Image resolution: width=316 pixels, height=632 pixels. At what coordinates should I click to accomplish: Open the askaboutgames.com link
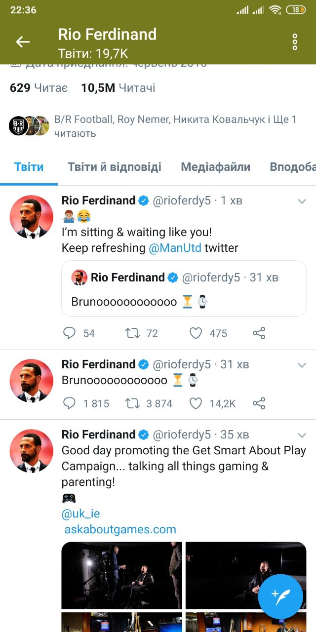tap(120, 529)
